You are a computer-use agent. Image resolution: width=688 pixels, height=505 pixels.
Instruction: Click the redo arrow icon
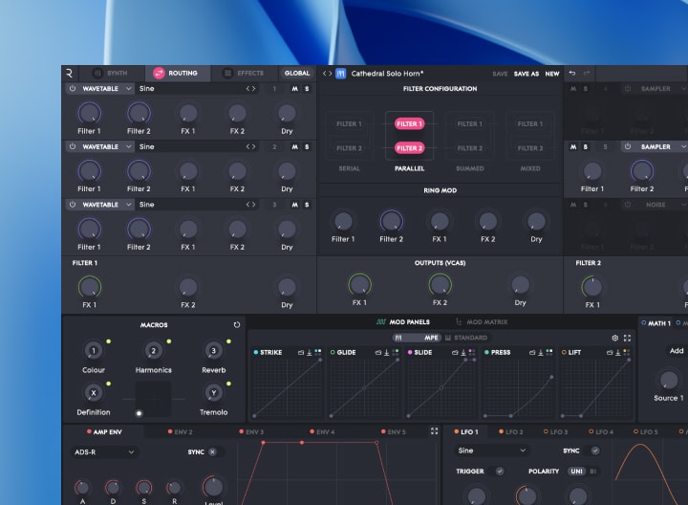(x=587, y=73)
